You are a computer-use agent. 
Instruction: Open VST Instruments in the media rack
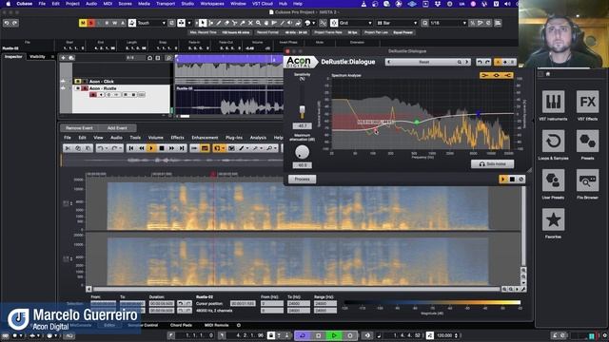coord(553,102)
